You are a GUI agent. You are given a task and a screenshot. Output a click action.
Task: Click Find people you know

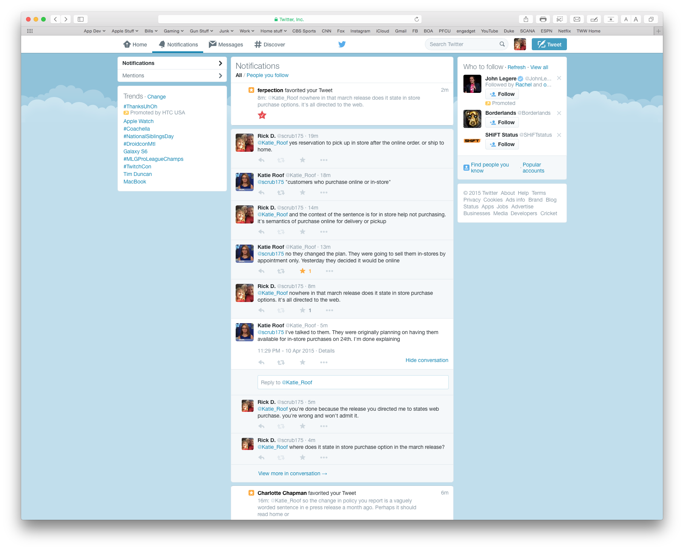pos(490,168)
